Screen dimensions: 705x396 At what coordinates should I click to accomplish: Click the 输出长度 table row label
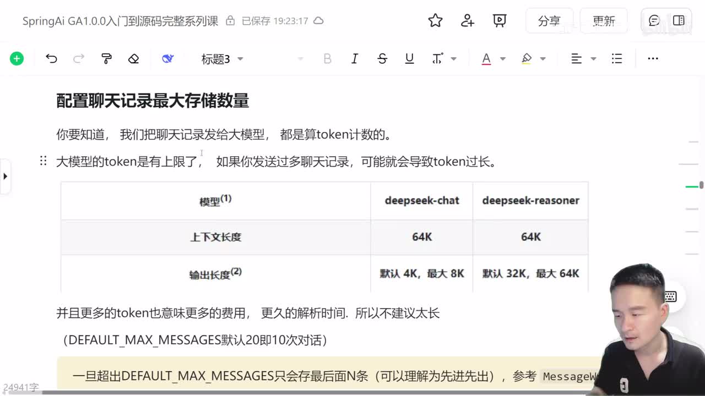pos(216,273)
